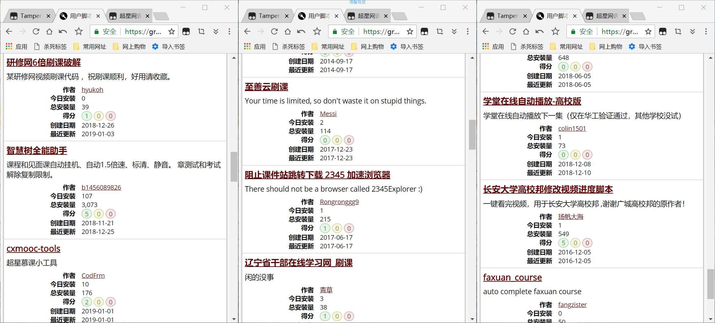Bookmark this page with the address bar star, 智慧树全能助手 window
The height and width of the screenshot is (323, 715).
(172, 31)
